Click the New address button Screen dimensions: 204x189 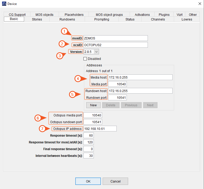tap(93, 105)
